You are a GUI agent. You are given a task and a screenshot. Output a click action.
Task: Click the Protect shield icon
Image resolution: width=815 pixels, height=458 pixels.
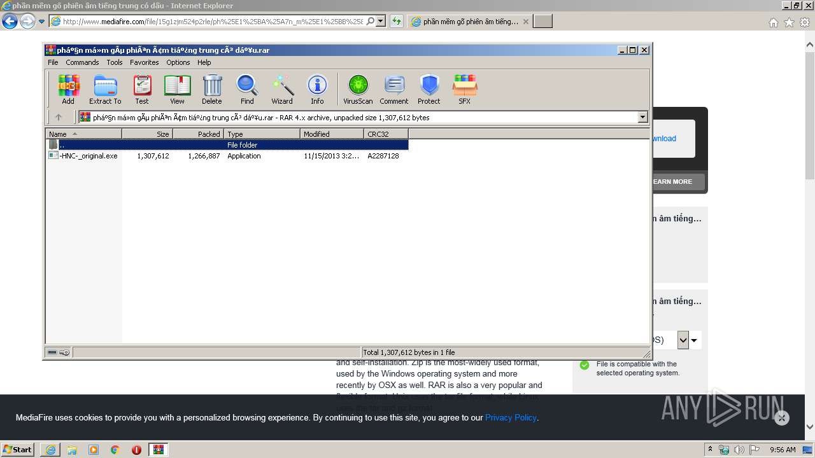click(x=429, y=89)
